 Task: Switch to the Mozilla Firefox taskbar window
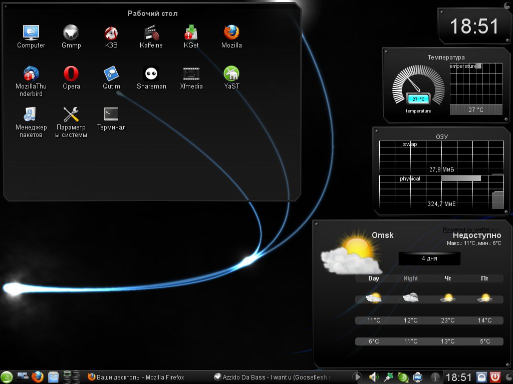135,377
